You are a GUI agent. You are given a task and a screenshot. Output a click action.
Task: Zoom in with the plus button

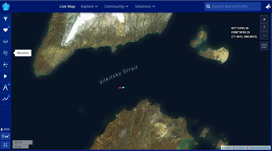point(264,19)
